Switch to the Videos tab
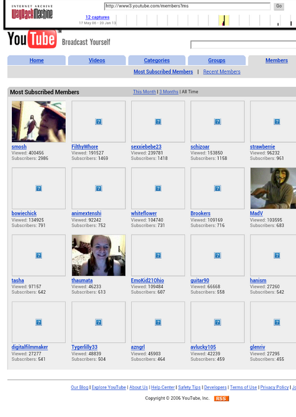 pos(96,60)
